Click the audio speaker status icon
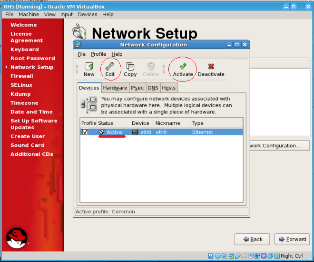 coord(224,256)
